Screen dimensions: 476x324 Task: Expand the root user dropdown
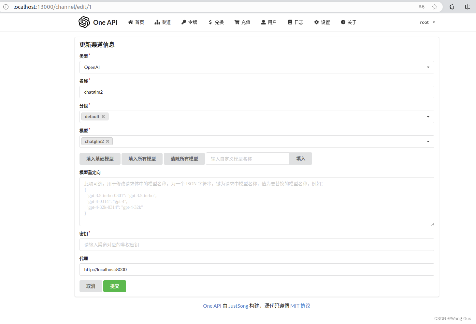[427, 22]
